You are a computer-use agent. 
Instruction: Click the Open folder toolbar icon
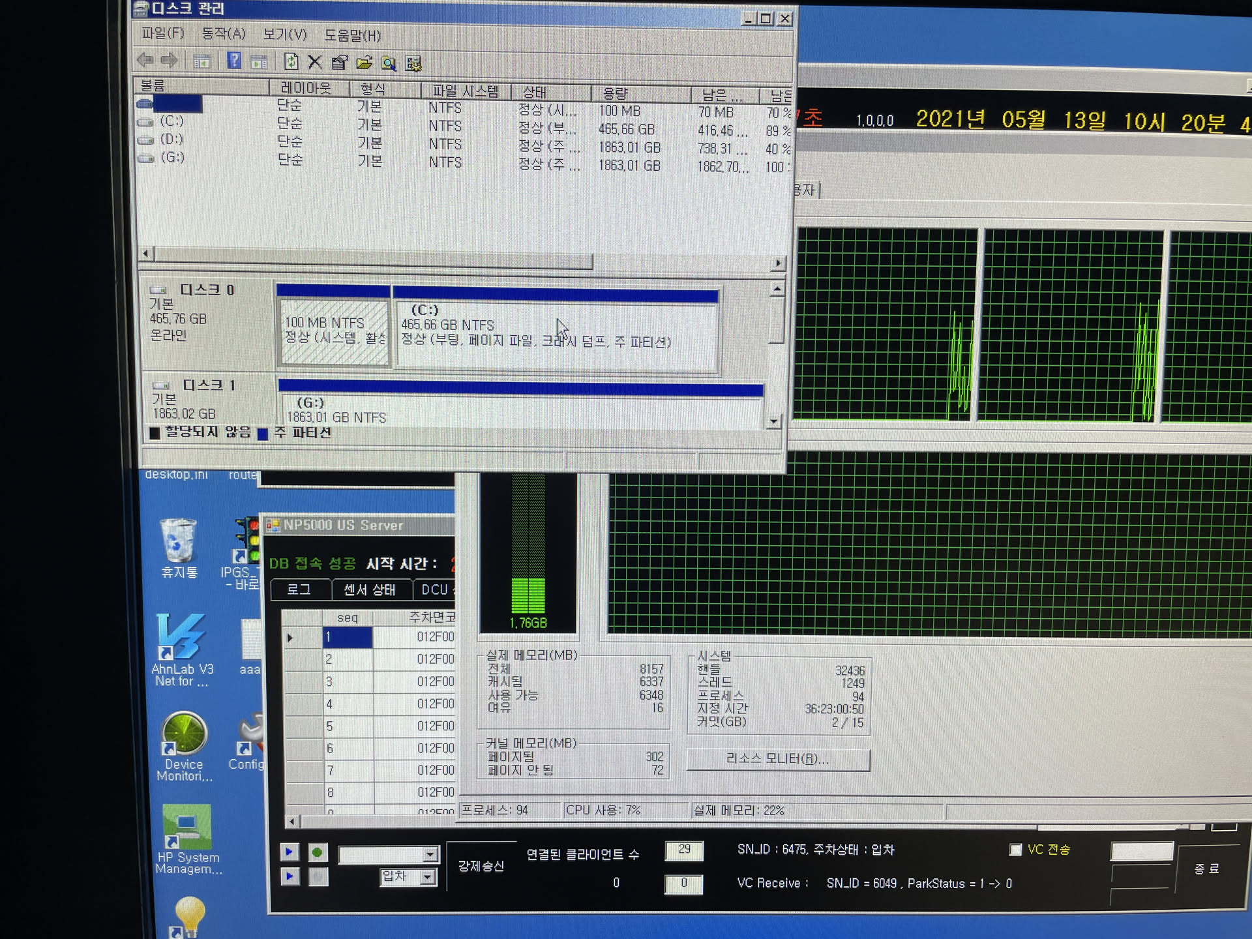(364, 63)
